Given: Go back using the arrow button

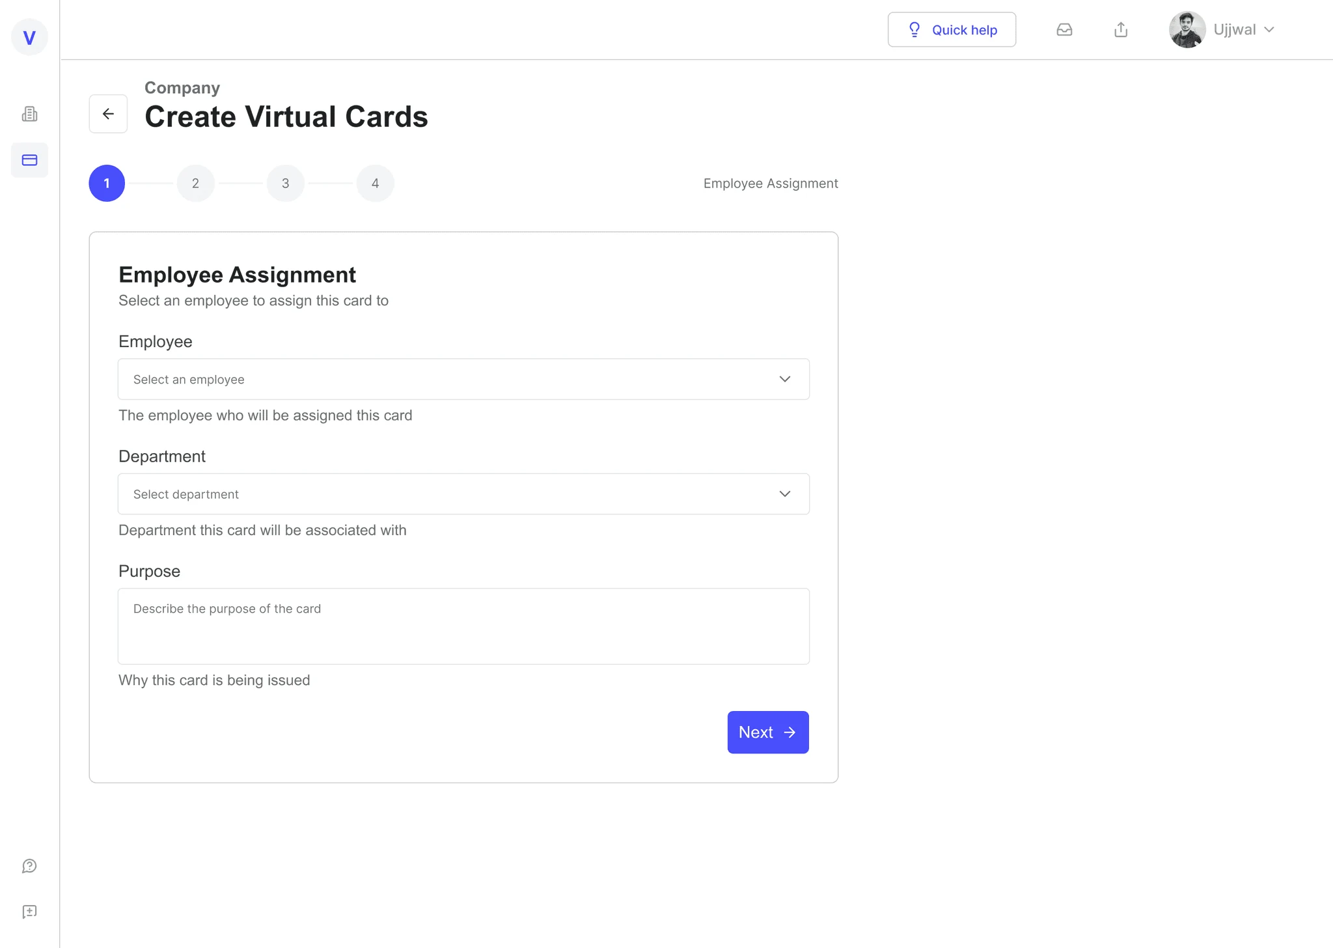Looking at the screenshot, I should coord(108,114).
